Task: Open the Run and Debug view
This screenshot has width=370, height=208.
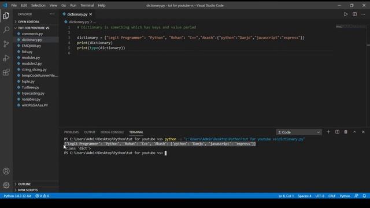Action: (x=6, y=58)
